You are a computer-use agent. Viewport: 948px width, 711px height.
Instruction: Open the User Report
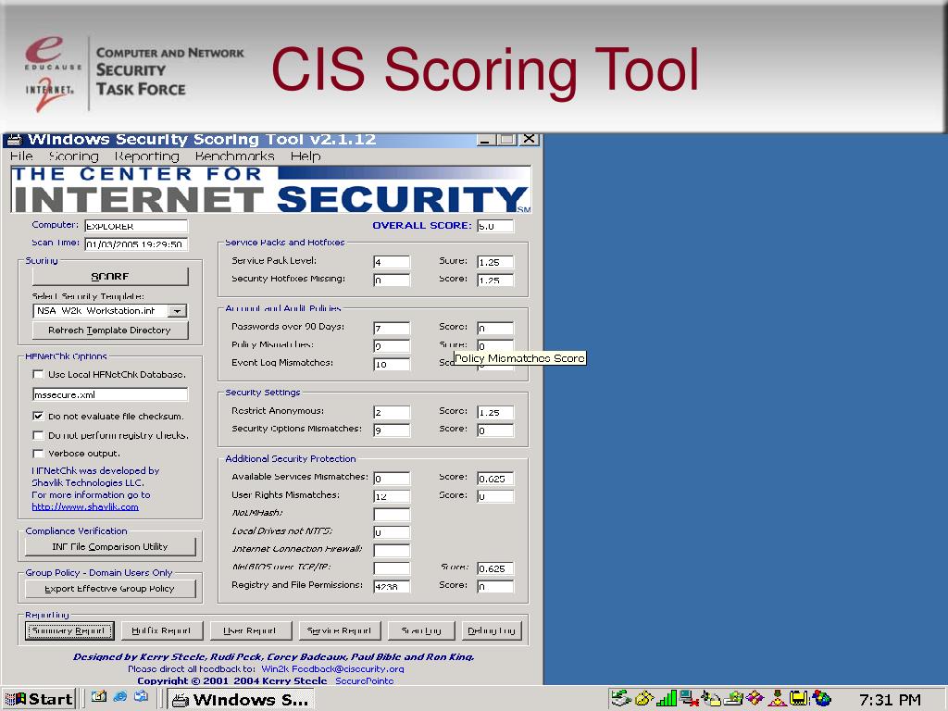tap(250, 630)
